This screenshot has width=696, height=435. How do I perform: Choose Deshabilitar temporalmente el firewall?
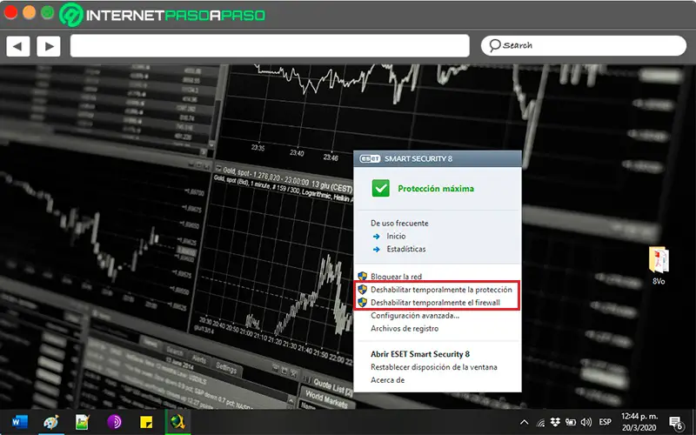click(436, 303)
